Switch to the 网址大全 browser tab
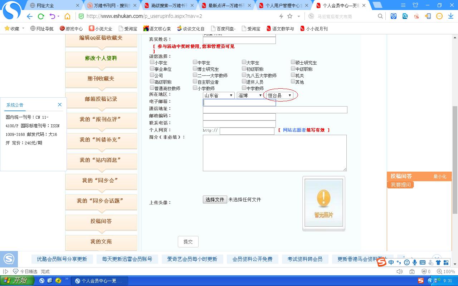Viewport: 458px width, 286px height. click(x=54, y=5)
